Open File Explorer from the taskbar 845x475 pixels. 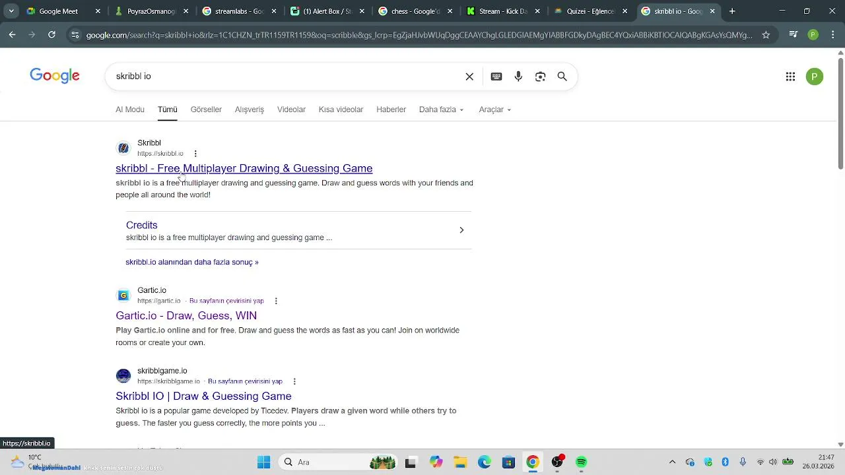pyautogui.click(x=459, y=462)
